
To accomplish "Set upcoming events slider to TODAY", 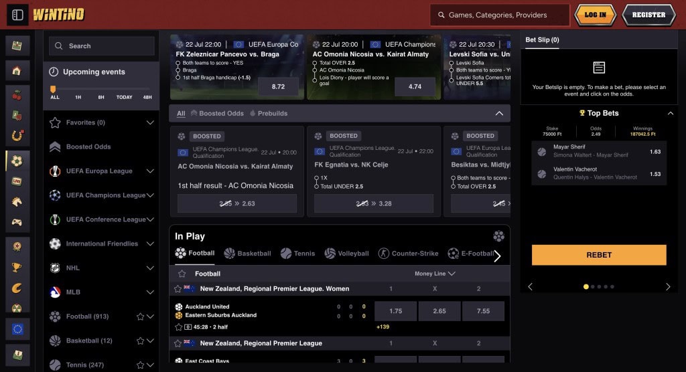I will 124,98.
